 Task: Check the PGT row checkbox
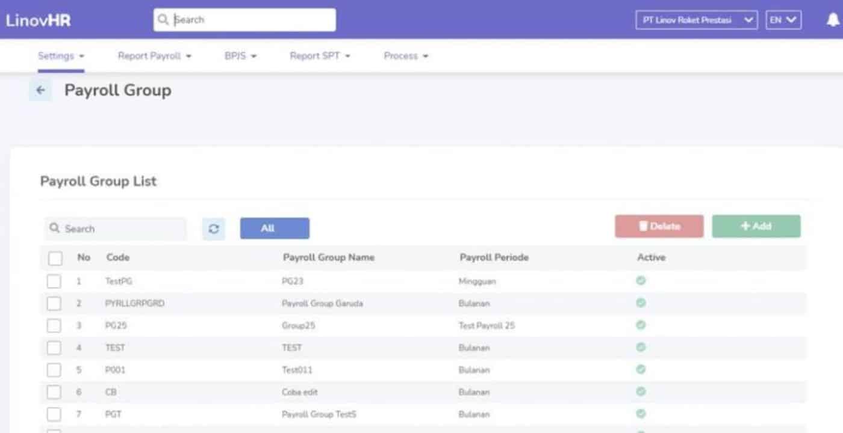(x=54, y=414)
